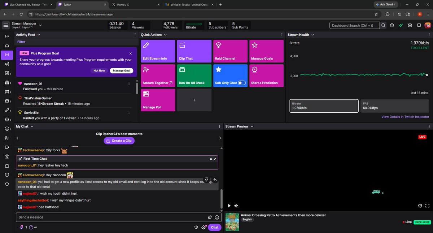Screen dimensions: 433x233
Task: Click the add-person icon in left sidebar
Action: tap(7, 138)
